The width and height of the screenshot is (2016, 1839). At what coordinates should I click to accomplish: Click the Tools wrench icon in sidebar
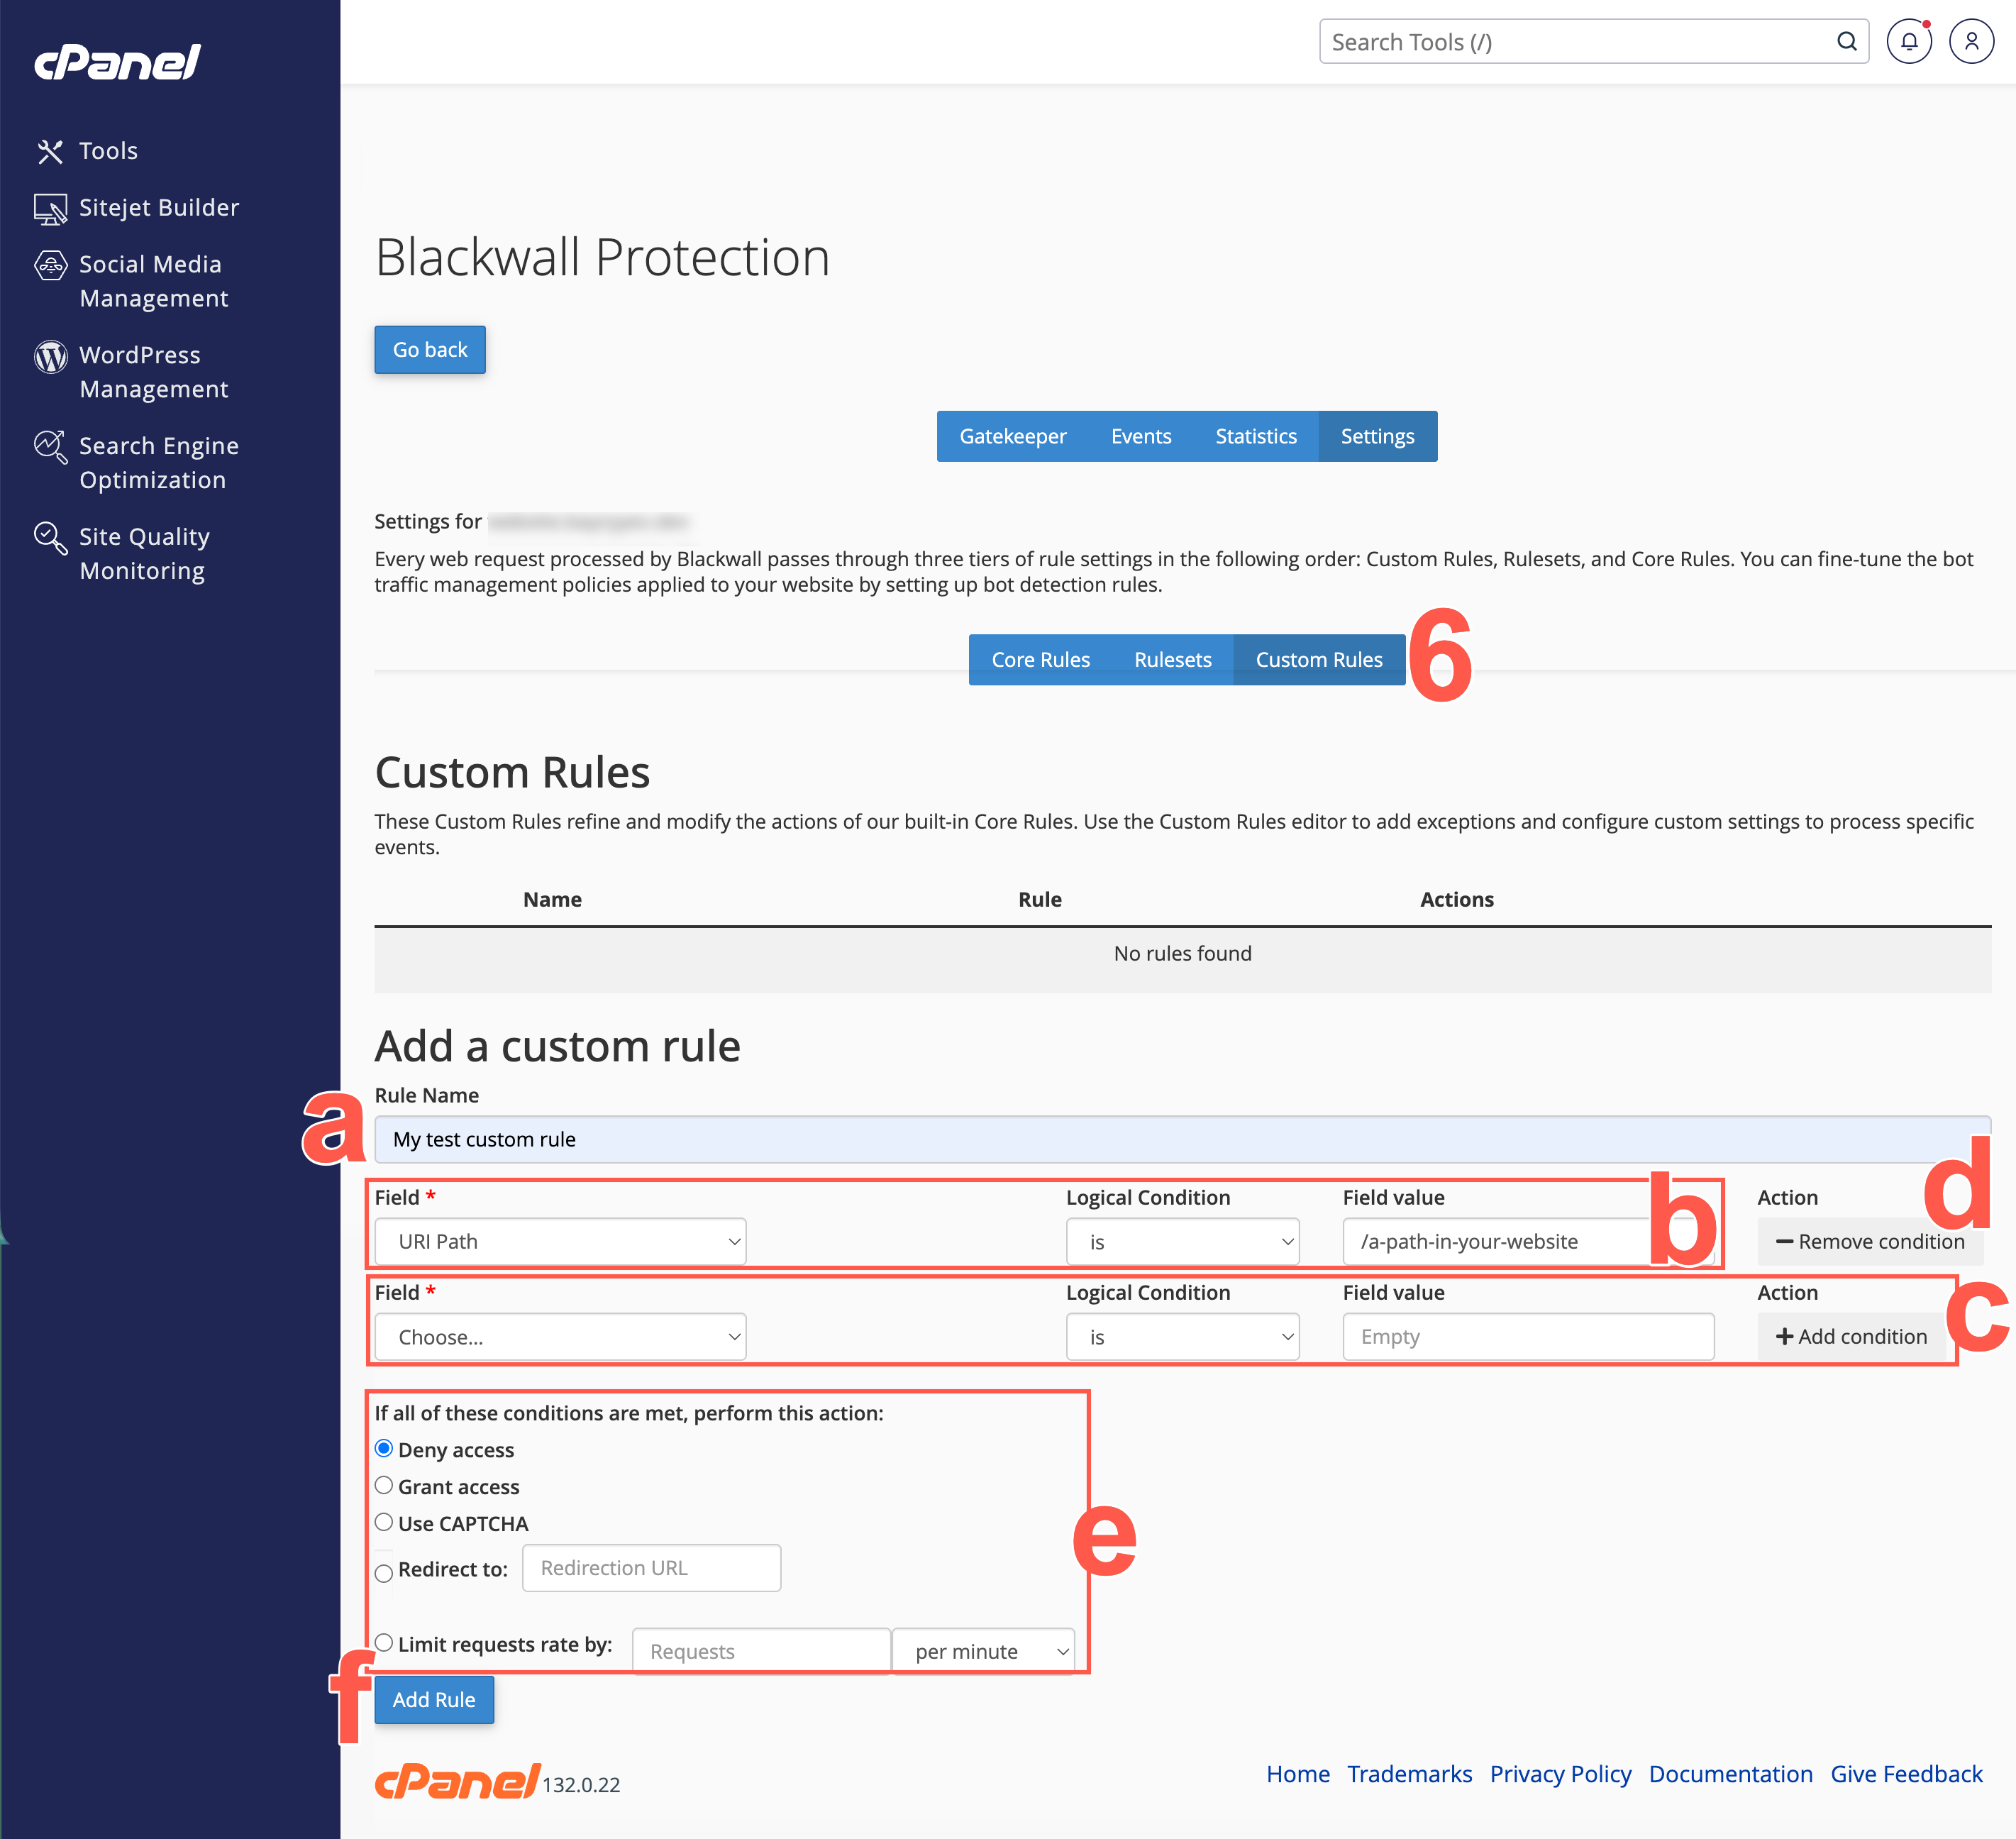[x=50, y=151]
